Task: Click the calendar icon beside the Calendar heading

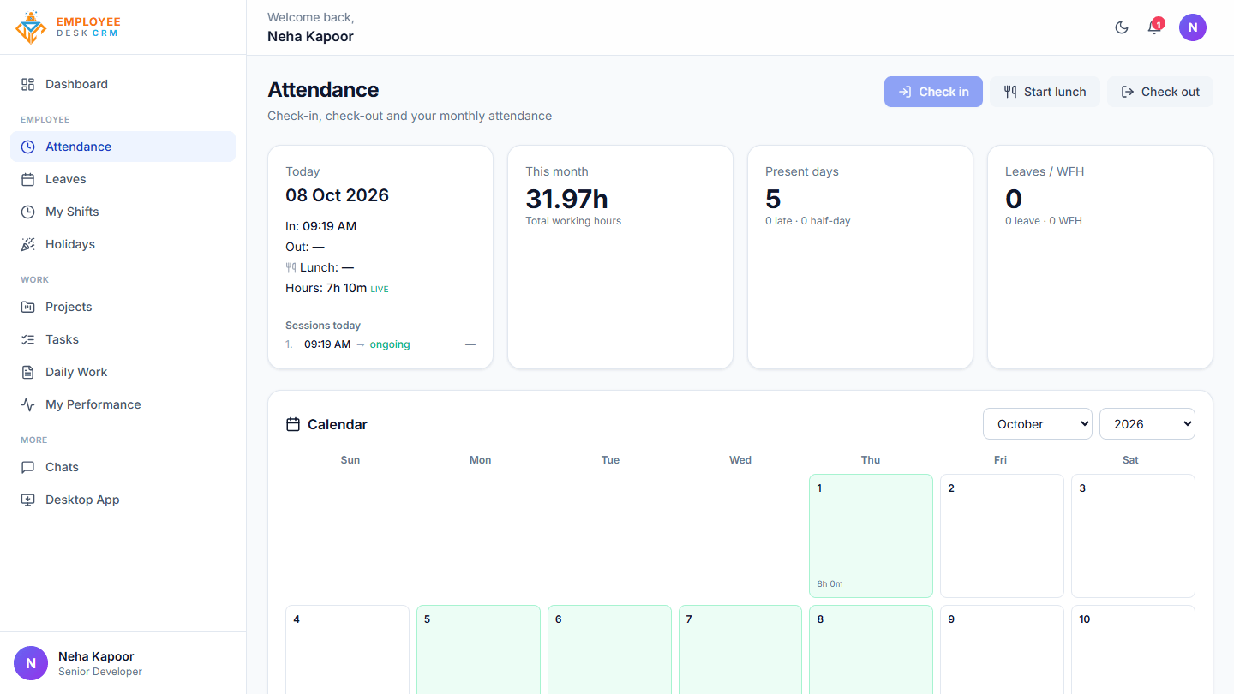Action: pos(293,424)
